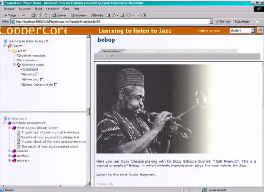Open the address bar dropdown arrow
This screenshot has height=192, width=265.
[211, 21]
